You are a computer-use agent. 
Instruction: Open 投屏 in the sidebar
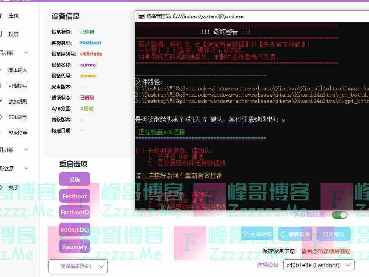(14, 34)
